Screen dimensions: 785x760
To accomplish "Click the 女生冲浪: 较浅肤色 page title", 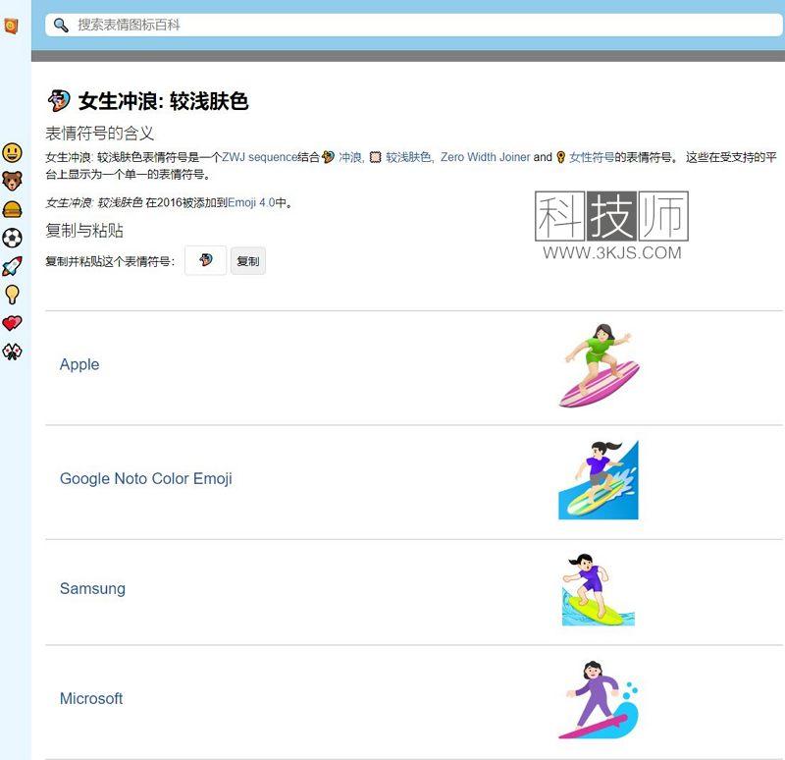I will 163,101.
